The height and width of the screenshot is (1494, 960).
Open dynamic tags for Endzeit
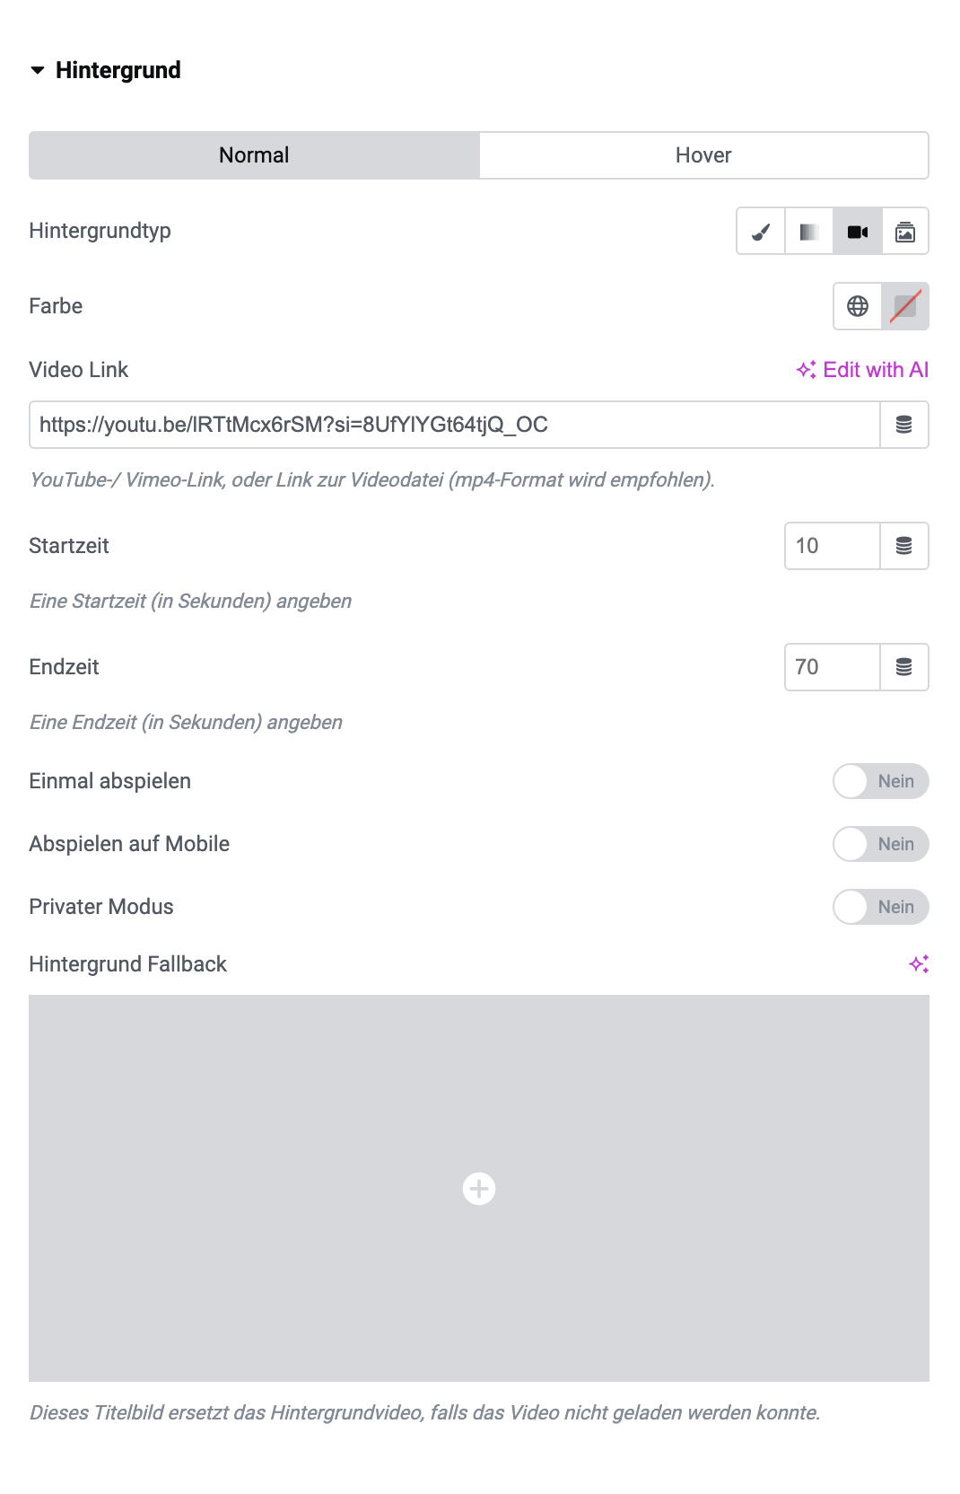(x=904, y=667)
